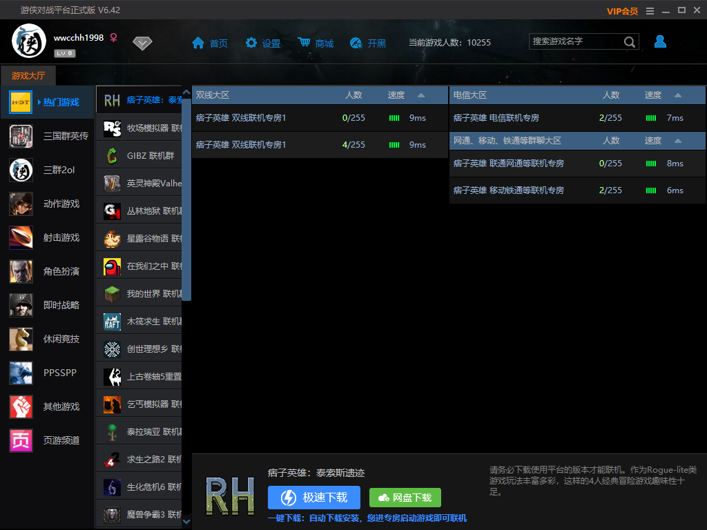Viewport: 707px width, 530px height.
Task: Click the user account icon
Action: (x=660, y=42)
